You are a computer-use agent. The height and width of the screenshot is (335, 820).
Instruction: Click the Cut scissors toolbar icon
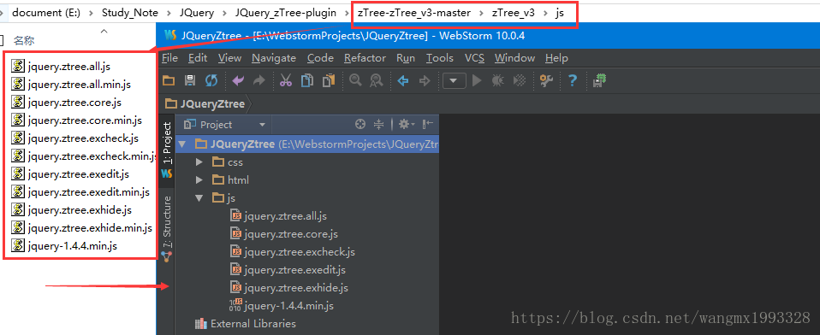tap(286, 80)
